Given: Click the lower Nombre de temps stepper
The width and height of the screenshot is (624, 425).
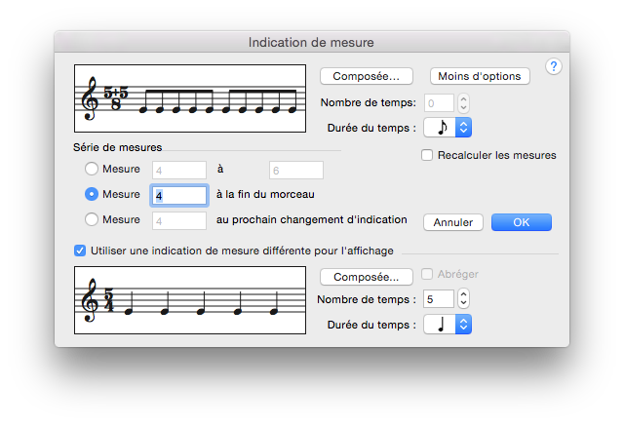Looking at the screenshot, I should tap(464, 298).
